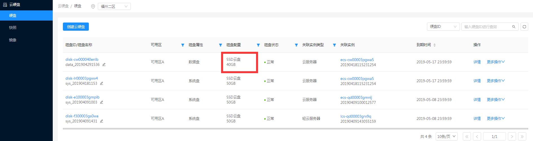Edit name of sys_201904181153 with pencil icon
The width and height of the screenshot is (533, 141).
pos(102,83)
